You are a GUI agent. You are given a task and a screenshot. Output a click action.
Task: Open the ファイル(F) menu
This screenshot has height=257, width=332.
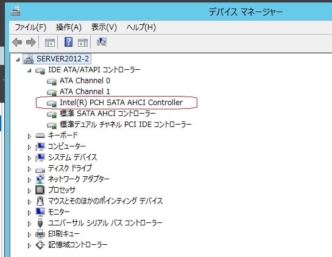[x=30, y=27]
